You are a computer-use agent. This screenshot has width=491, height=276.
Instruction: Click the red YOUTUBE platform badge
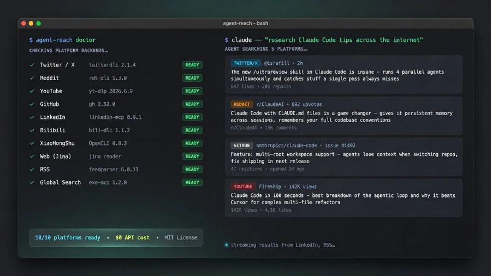click(x=243, y=187)
